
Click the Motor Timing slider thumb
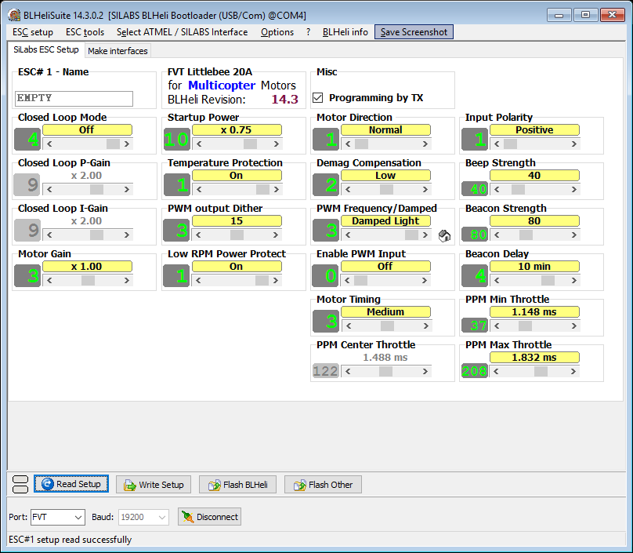tap(387, 326)
